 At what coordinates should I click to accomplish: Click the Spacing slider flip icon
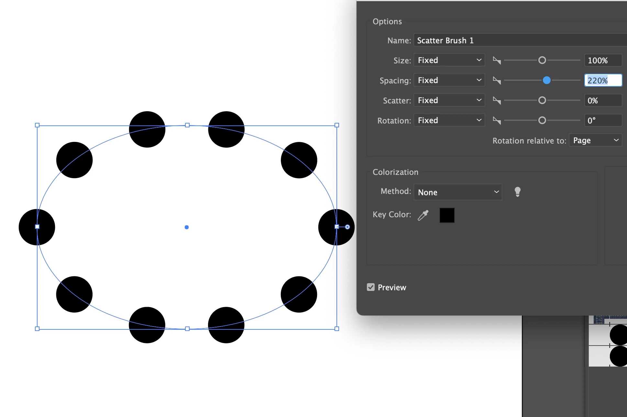[x=497, y=80]
